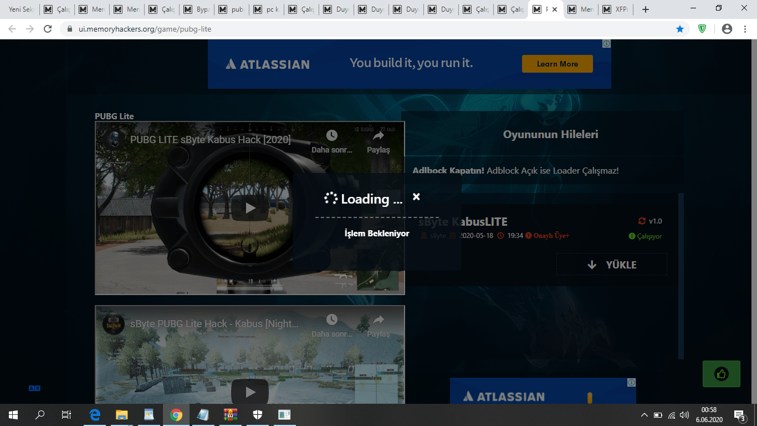This screenshot has width=757, height=426.
Task: Open the PUBG LITE sByte Kabus Hack [2020] title
Action: click(211, 140)
